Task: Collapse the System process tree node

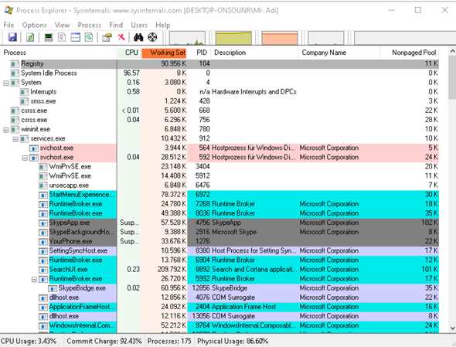Action: tap(6, 83)
